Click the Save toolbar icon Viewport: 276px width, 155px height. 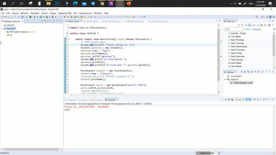(x=8, y=17)
